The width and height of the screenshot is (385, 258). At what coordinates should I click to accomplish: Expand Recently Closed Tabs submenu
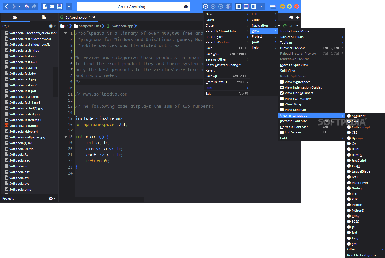227,31
